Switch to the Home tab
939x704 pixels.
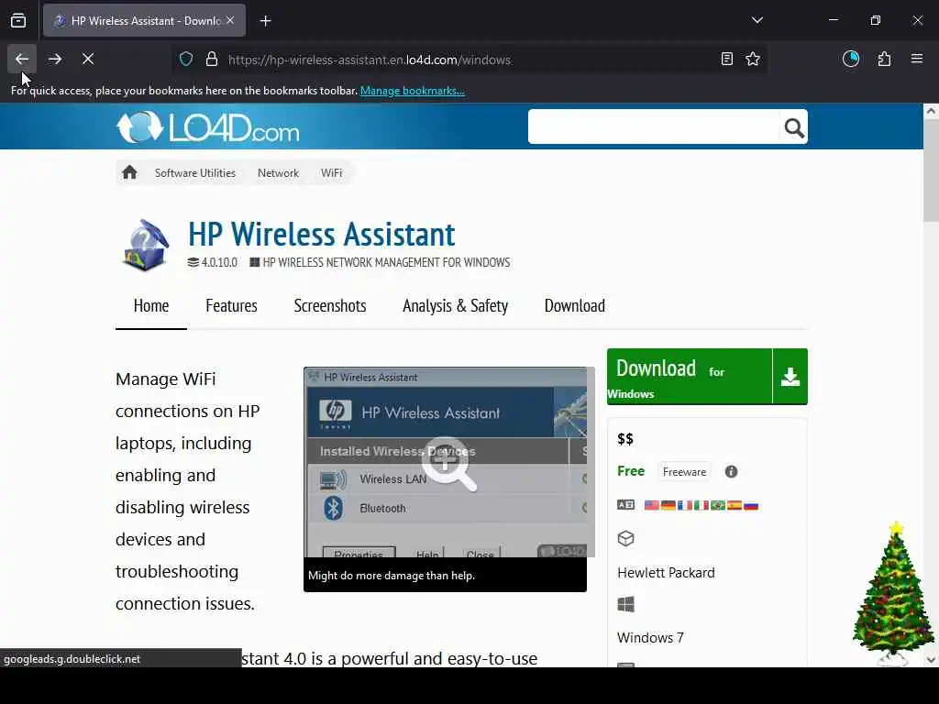pyautogui.click(x=151, y=306)
